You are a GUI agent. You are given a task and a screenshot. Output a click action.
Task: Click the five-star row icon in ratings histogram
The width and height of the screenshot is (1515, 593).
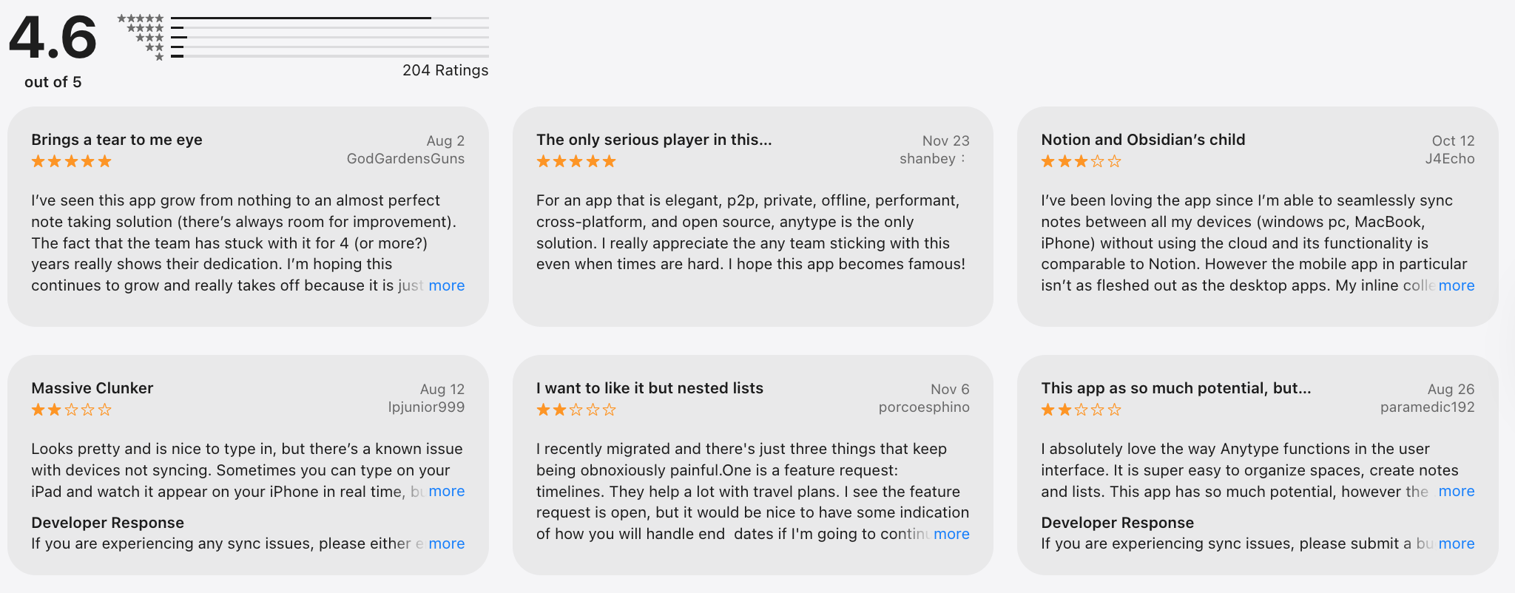click(141, 18)
